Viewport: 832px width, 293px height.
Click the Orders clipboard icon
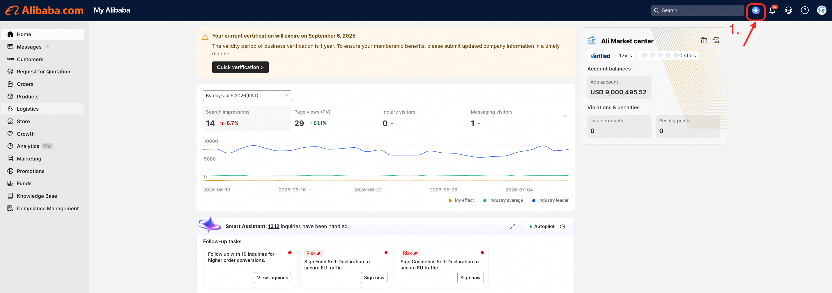tap(10, 84)
